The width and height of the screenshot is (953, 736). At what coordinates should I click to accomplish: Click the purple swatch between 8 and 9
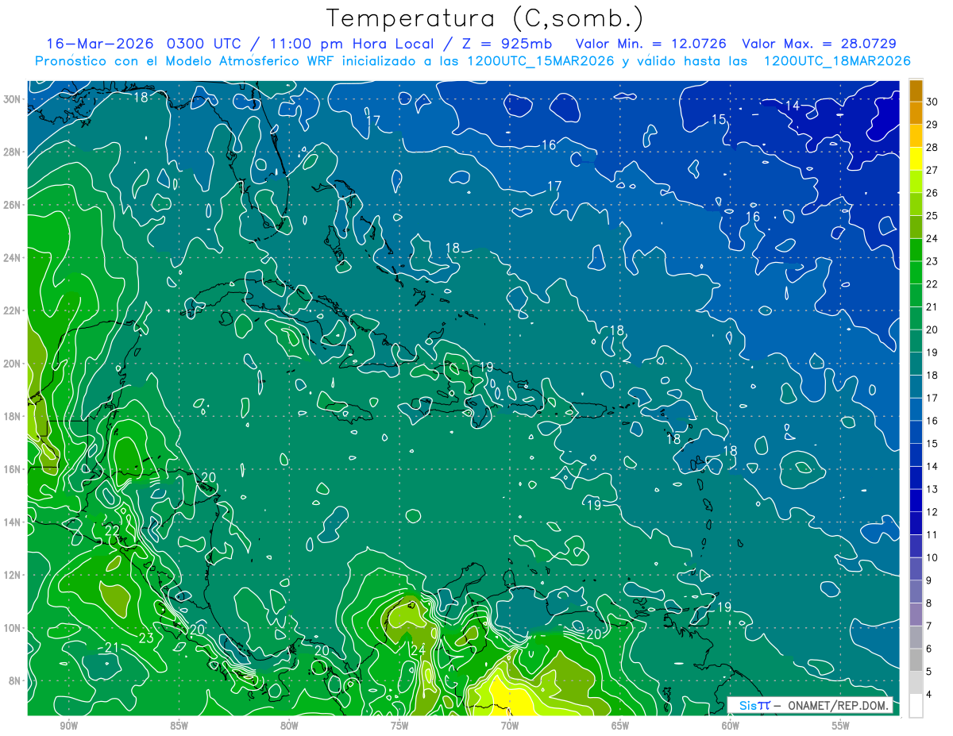(x=916, y=592)
